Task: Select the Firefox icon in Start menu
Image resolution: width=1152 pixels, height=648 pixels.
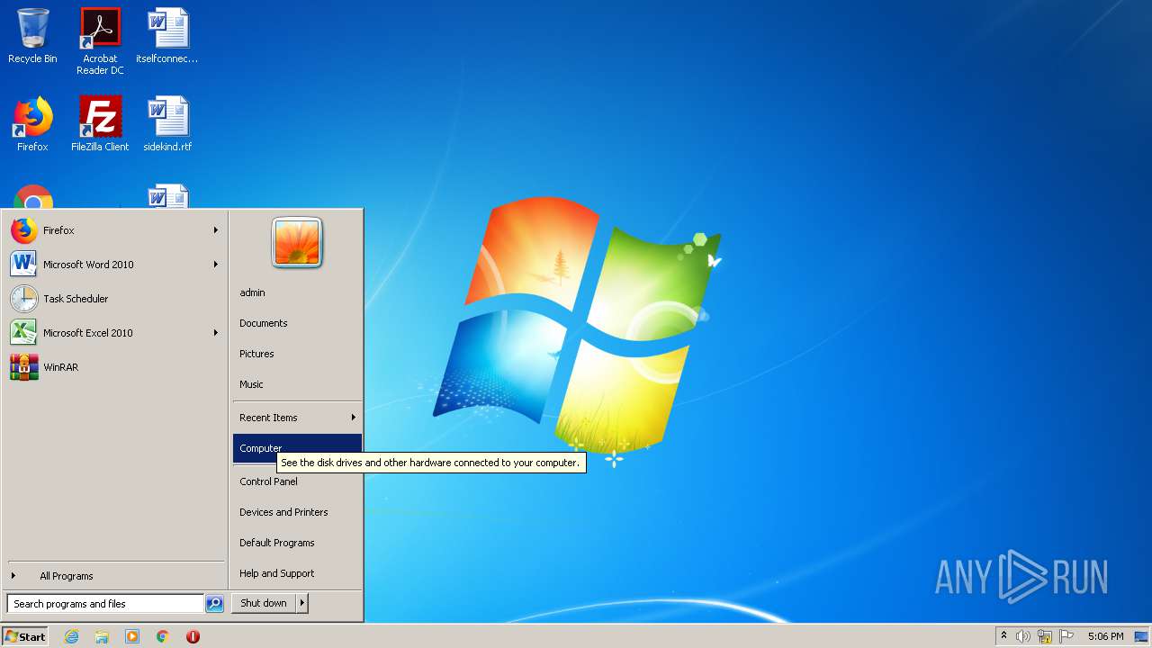Action: click(x=24, y=230)
